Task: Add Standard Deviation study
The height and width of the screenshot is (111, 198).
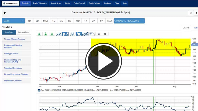Action: pyautogui.click(x=16, y=68)
